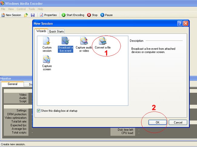Image resolution: width=197 pixels, height=147 pixels.
Task: Click the save floppy disk icon
Action: (32, 15)
